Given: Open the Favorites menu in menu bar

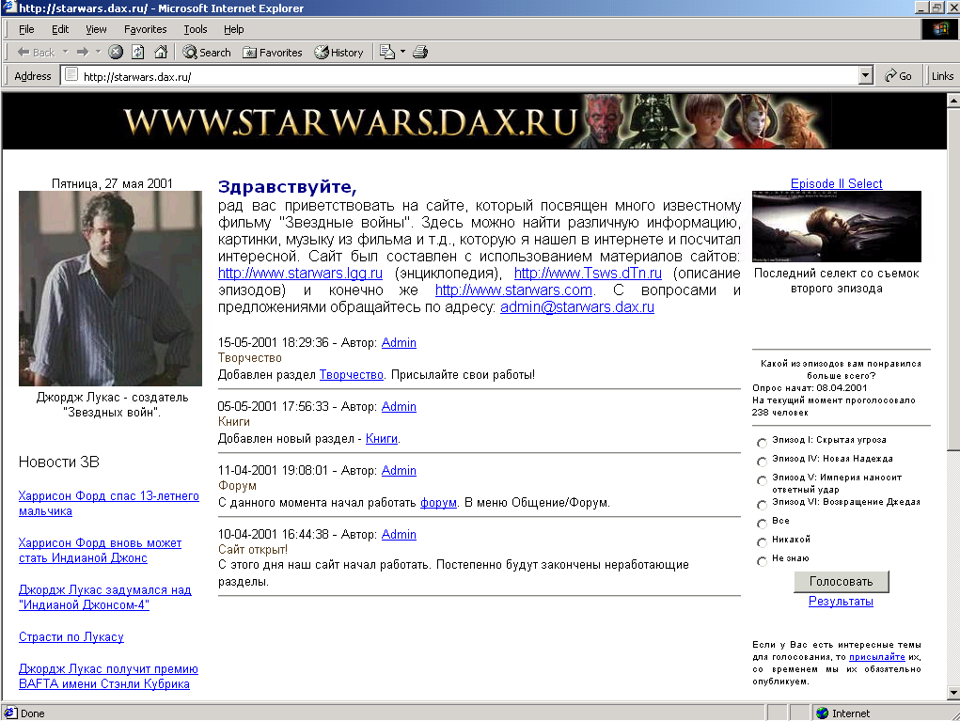Looking at the screenshot, I should (x=145, y=29).
